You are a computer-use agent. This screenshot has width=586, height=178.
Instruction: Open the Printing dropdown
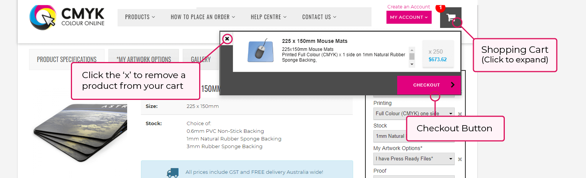(x=414, y=114)
